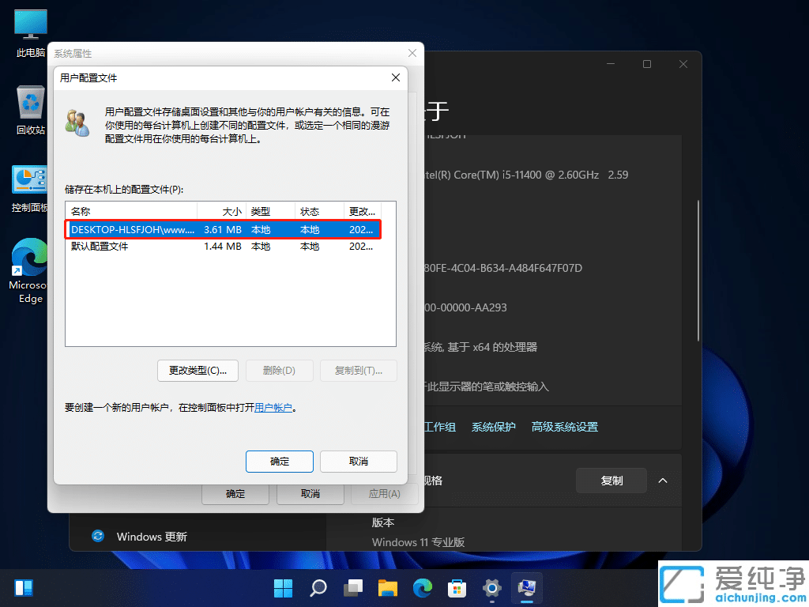This screenshot has width=809, height=607.
Task: Open the Settings gear on the taskbar
Action: tap(491, 587)
